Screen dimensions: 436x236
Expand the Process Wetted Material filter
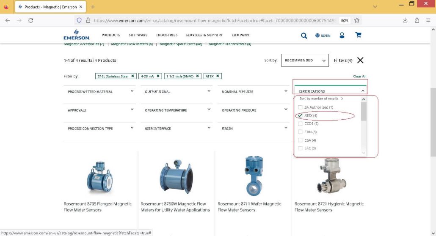(99, 91)
